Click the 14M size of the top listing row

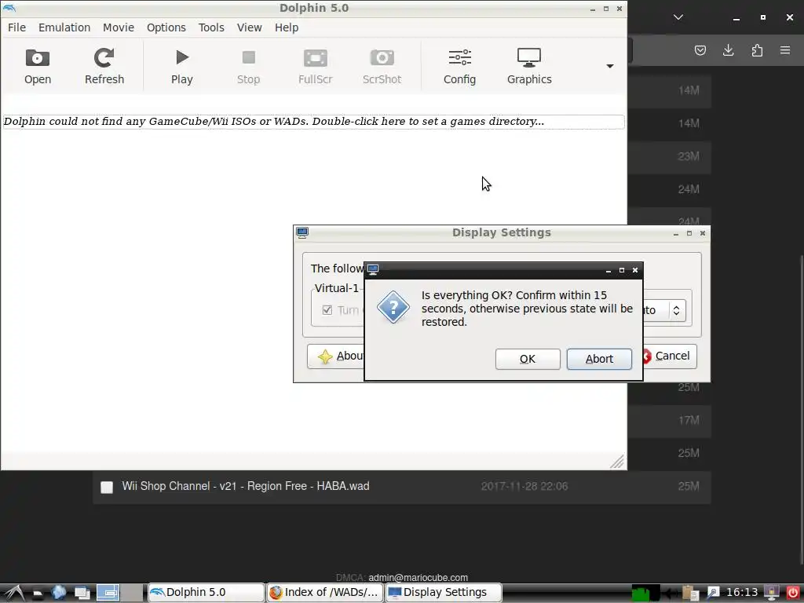(689, 91)
